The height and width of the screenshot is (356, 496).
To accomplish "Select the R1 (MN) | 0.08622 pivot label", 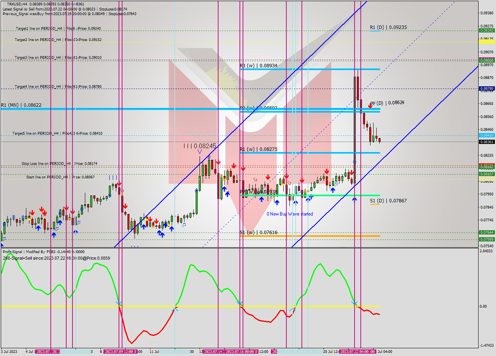I will [x=21, y=105].
